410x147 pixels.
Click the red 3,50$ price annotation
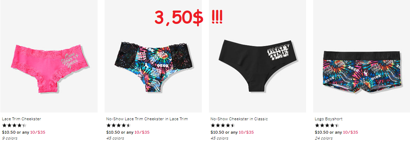click(x=188, y=18)
